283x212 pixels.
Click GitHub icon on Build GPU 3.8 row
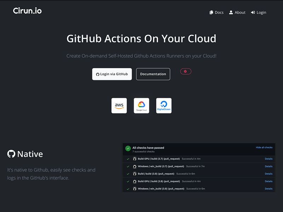pos(135,182)
